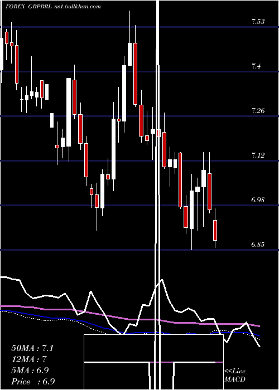279x390 pixels.
Task: Click the 7.4 price axis label
Action: click(257, 66)
